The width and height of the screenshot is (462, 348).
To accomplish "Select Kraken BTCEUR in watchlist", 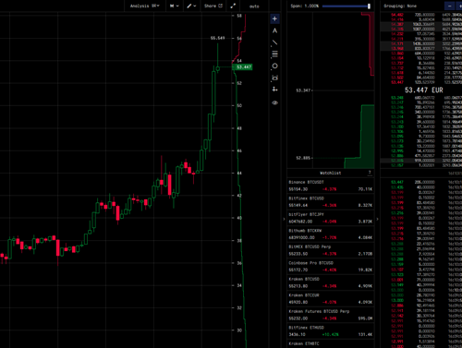I will [331, 299].
